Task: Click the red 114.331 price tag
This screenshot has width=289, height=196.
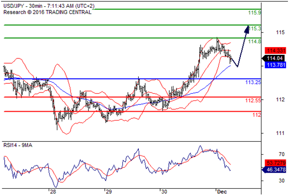Action: pyautogui.click(x=275, y=51)
